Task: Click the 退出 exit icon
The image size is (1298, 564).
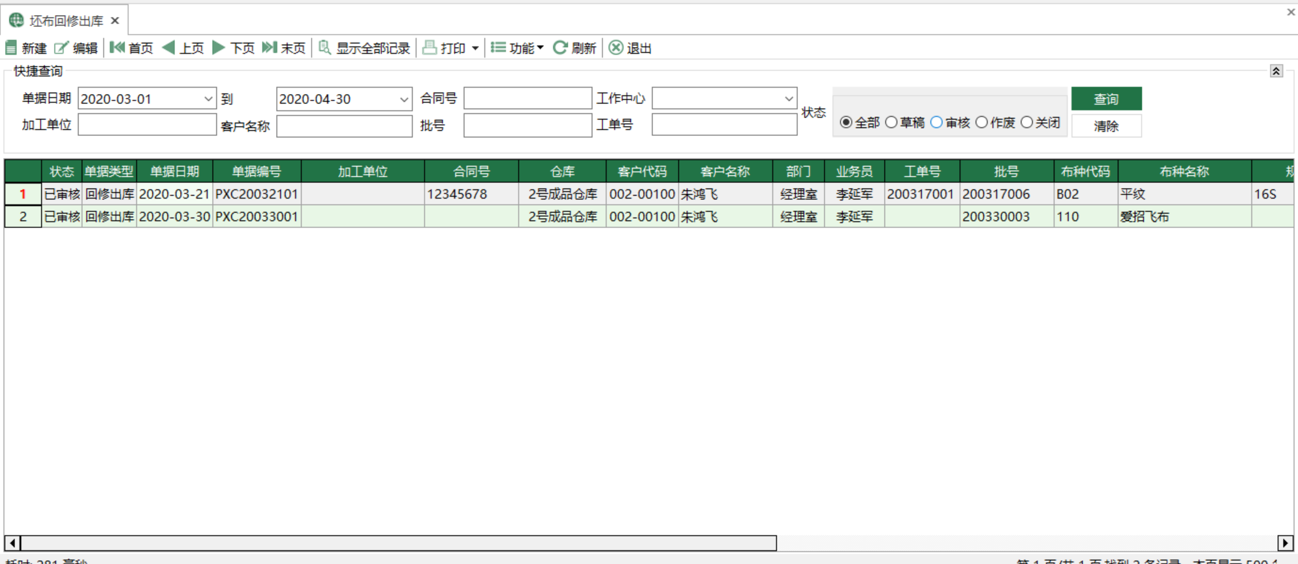Action: (x=616, y=48)
